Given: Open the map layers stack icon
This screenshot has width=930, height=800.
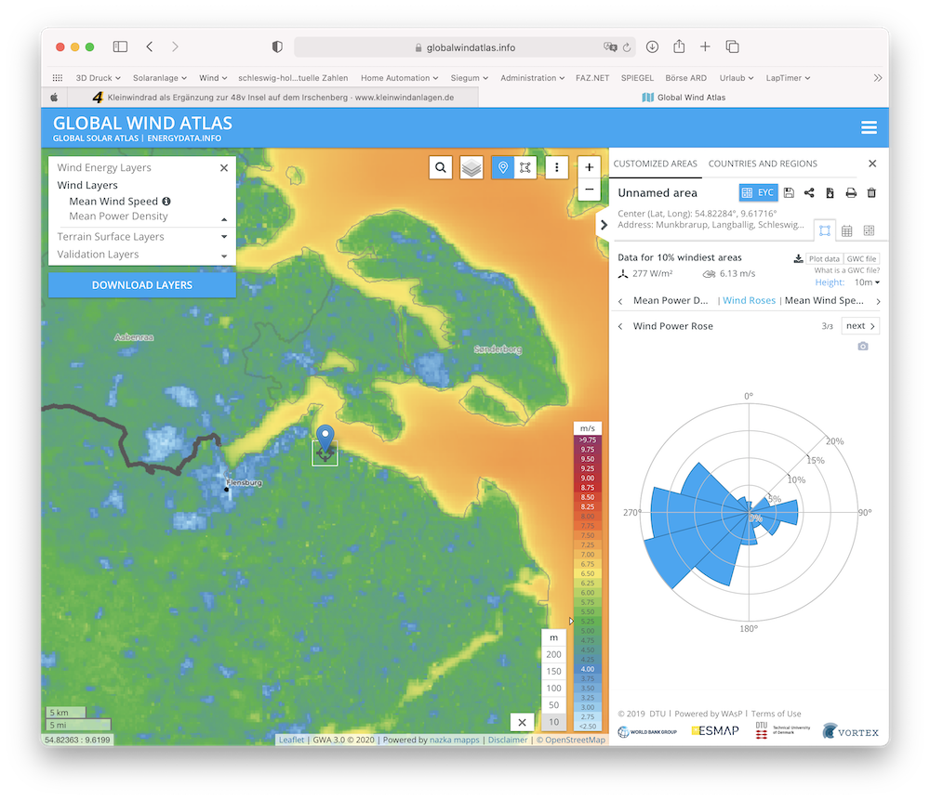Looking at the screenshot, I should (x=472, y=167).
